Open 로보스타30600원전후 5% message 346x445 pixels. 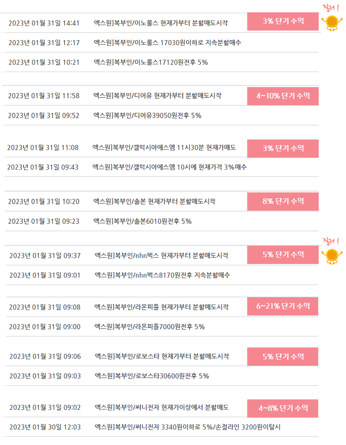(x=152, y=376)
